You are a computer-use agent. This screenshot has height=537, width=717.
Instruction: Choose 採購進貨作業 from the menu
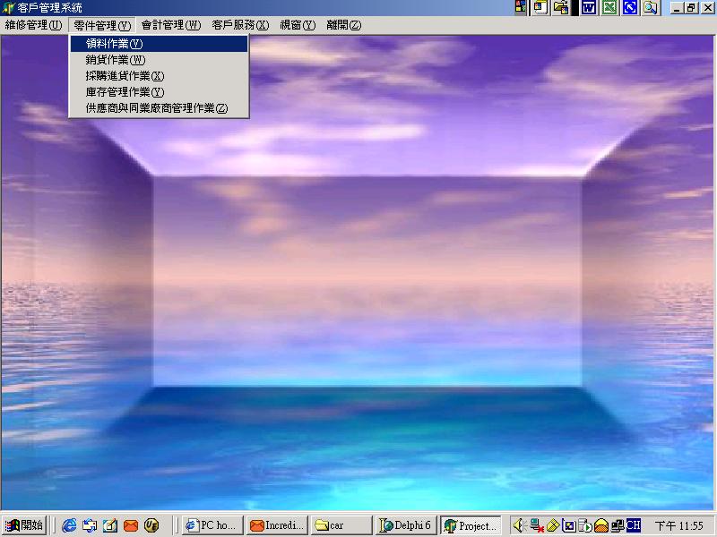pos(159,76)
